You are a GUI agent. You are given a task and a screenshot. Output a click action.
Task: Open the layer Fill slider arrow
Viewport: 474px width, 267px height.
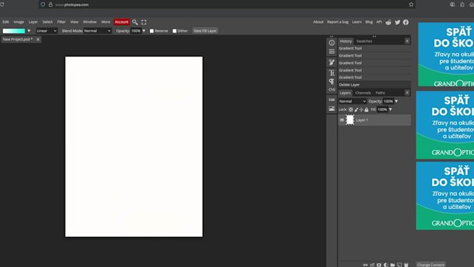(x=390, y=109)
